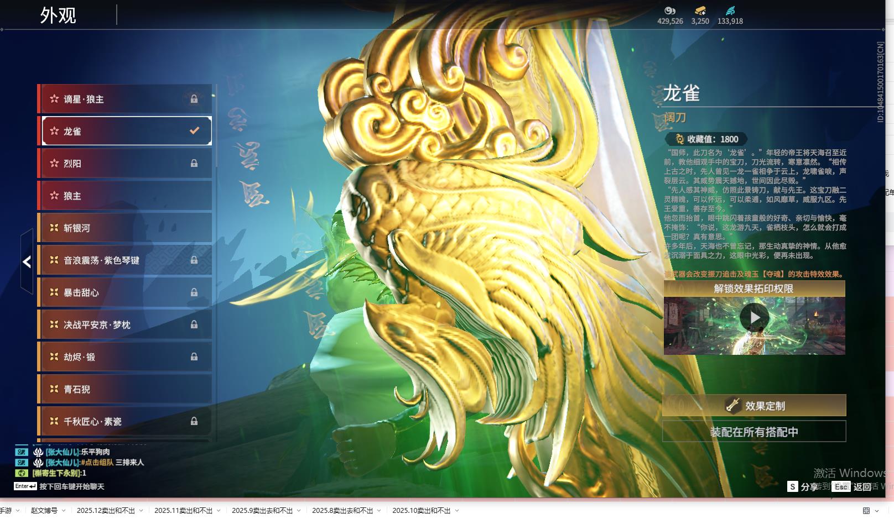Click the rarity icon beside 斩银河
This screenshot has width=894, height=519.
coord(54,228)
